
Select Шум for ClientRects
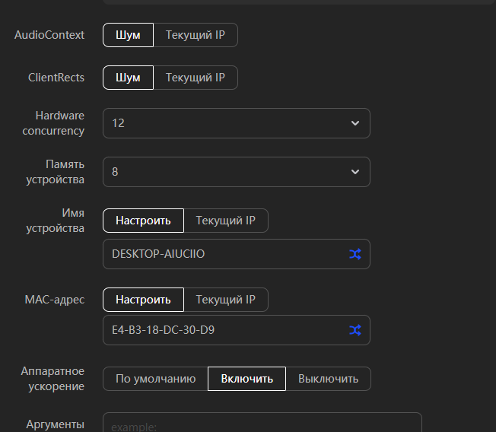coord(128,78)
